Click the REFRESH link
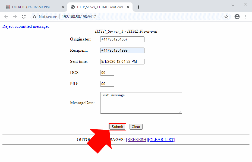This screenshot has height=162, width=252. (x=137, y=140)
